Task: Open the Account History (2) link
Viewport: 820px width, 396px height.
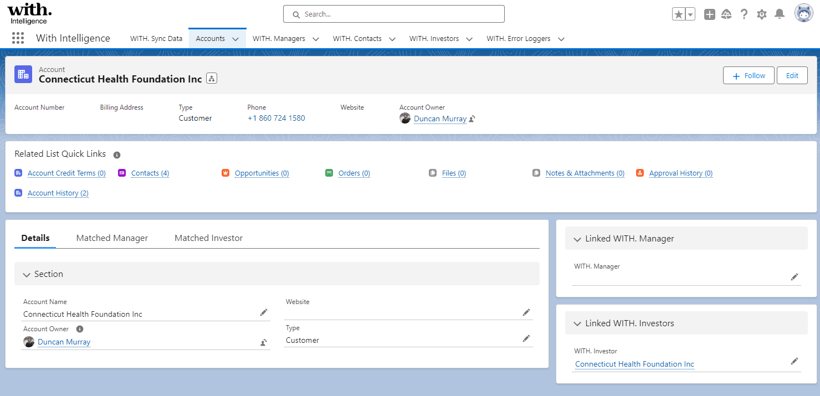Action: tap(58, 193)
